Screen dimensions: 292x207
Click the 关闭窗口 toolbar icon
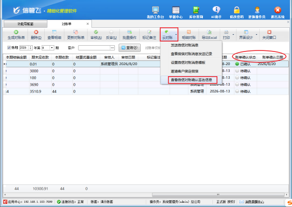coord(269,32)
